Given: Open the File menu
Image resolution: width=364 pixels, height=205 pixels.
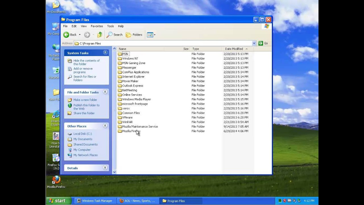Looking at the screenshot, I should pyautogui.click(x=65, y=26).
